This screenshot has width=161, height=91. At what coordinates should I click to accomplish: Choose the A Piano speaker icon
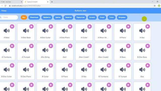[x=123, y=31]
